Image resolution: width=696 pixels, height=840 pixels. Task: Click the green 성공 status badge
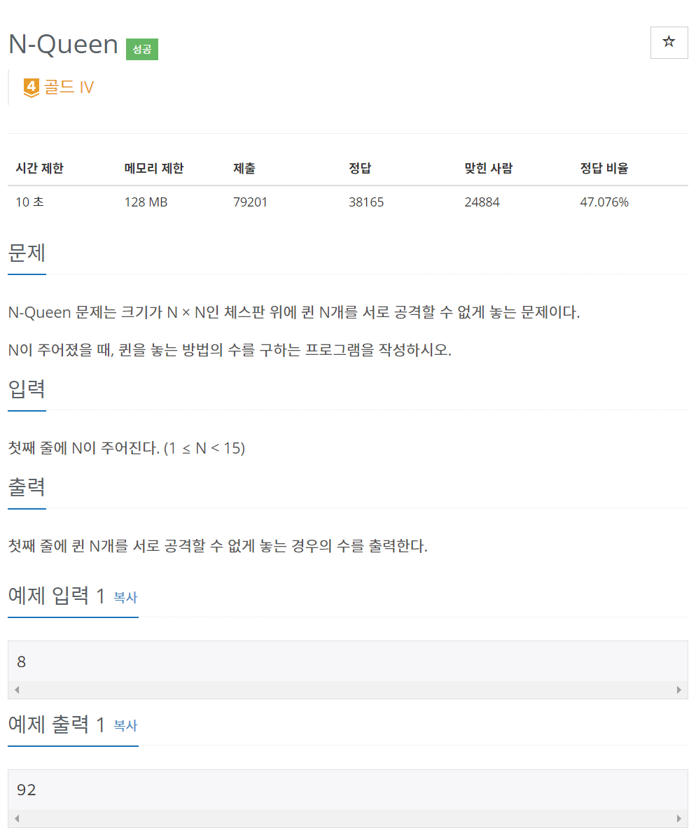pos(142,50)
